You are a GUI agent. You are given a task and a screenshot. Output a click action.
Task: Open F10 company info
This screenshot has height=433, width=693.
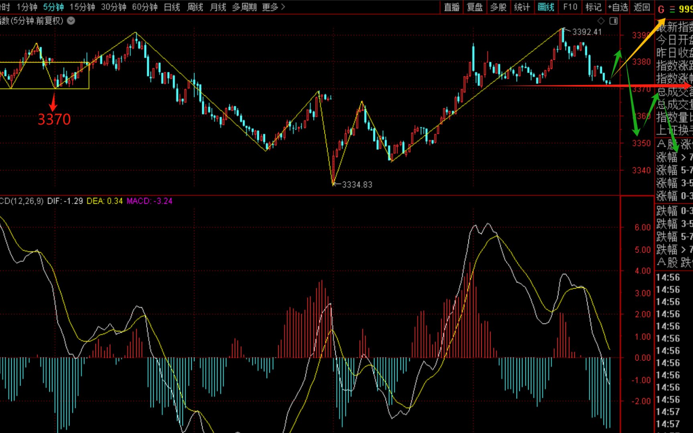coord(570,7)
